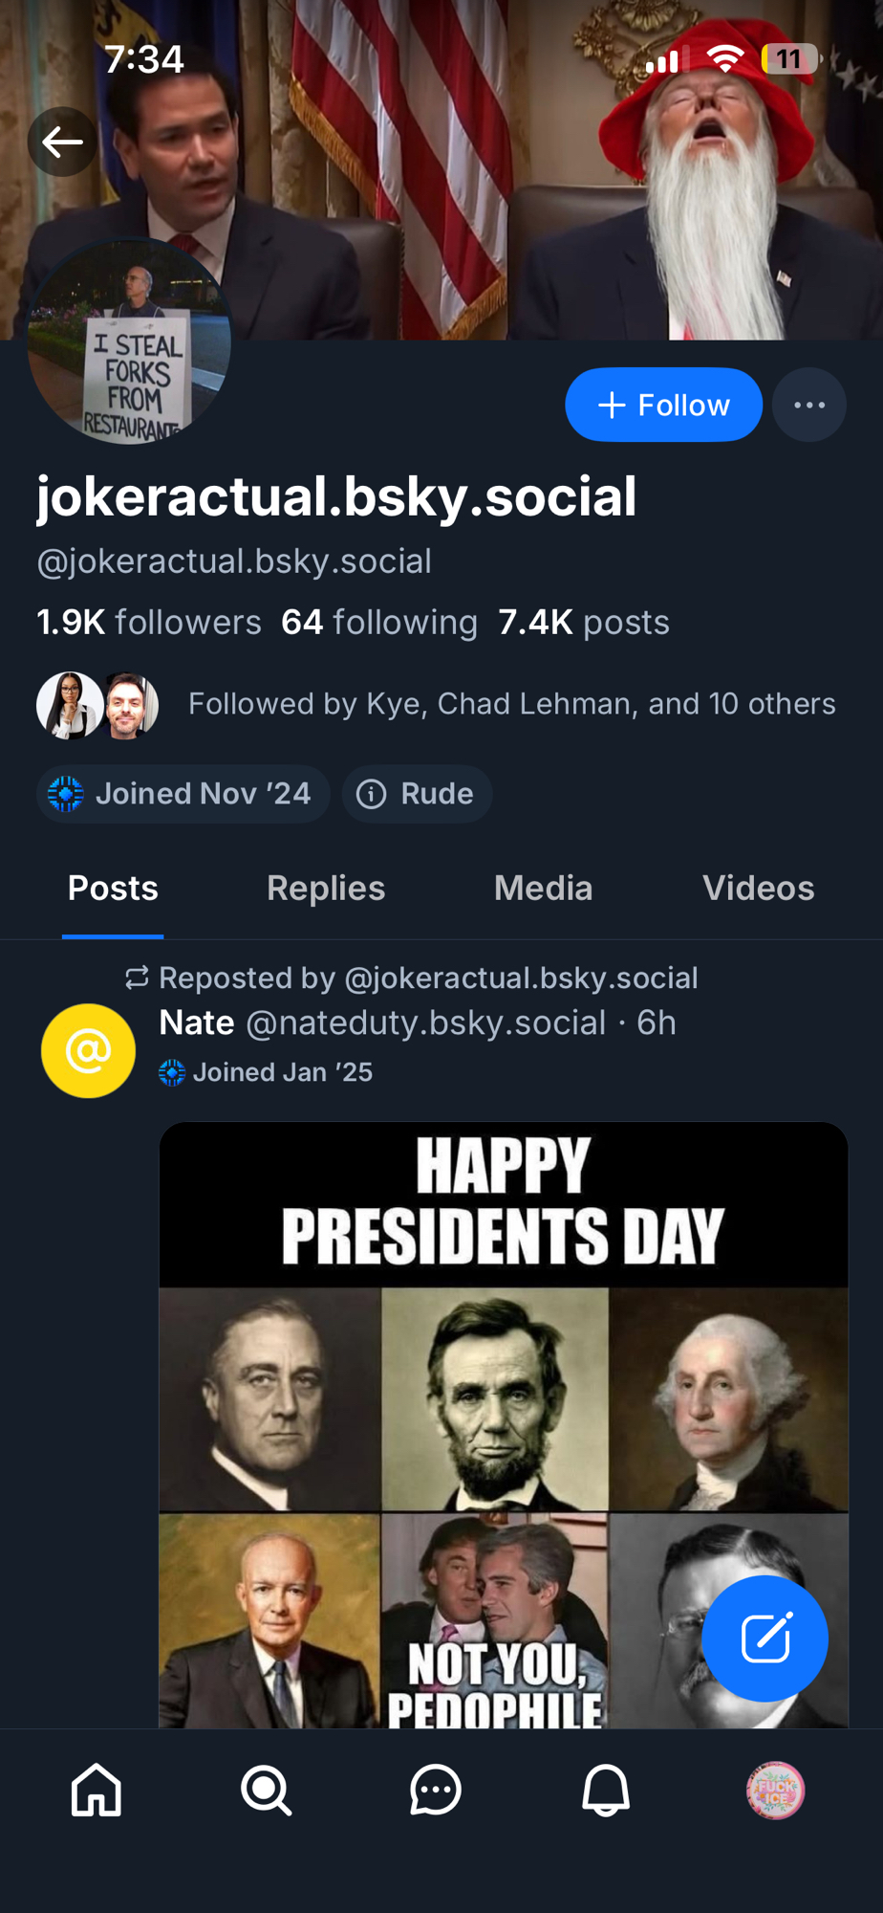
Task: View the Followed by Kye, Chad Lehman list
Action: [x=511, y=704]
